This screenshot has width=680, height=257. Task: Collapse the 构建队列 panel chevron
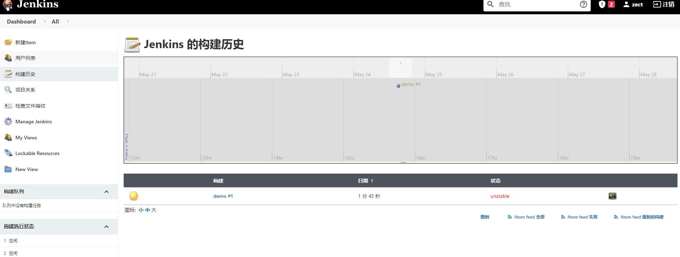tap(106, 192)
